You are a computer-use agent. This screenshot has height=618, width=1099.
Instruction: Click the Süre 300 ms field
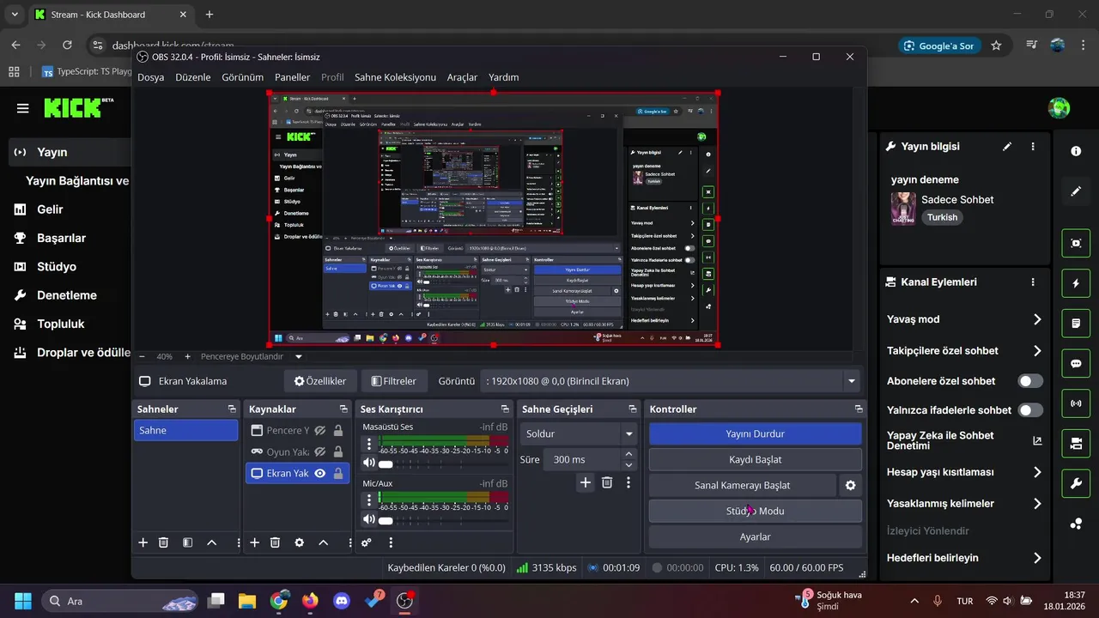pos(583,460)
